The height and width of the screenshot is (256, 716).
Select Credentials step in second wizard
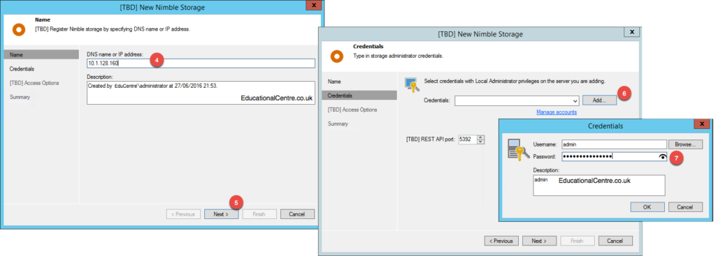pyautogui.click(x=359, y=96)
